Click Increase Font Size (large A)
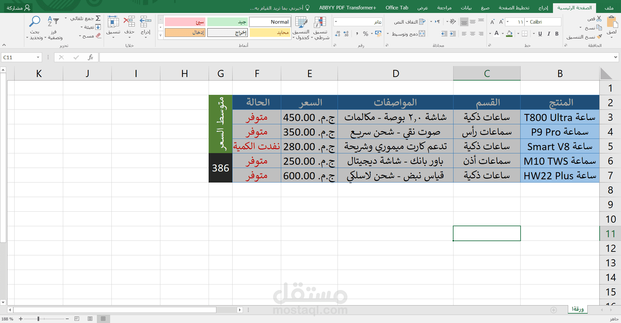621x323 pixels. pos(501,22)
